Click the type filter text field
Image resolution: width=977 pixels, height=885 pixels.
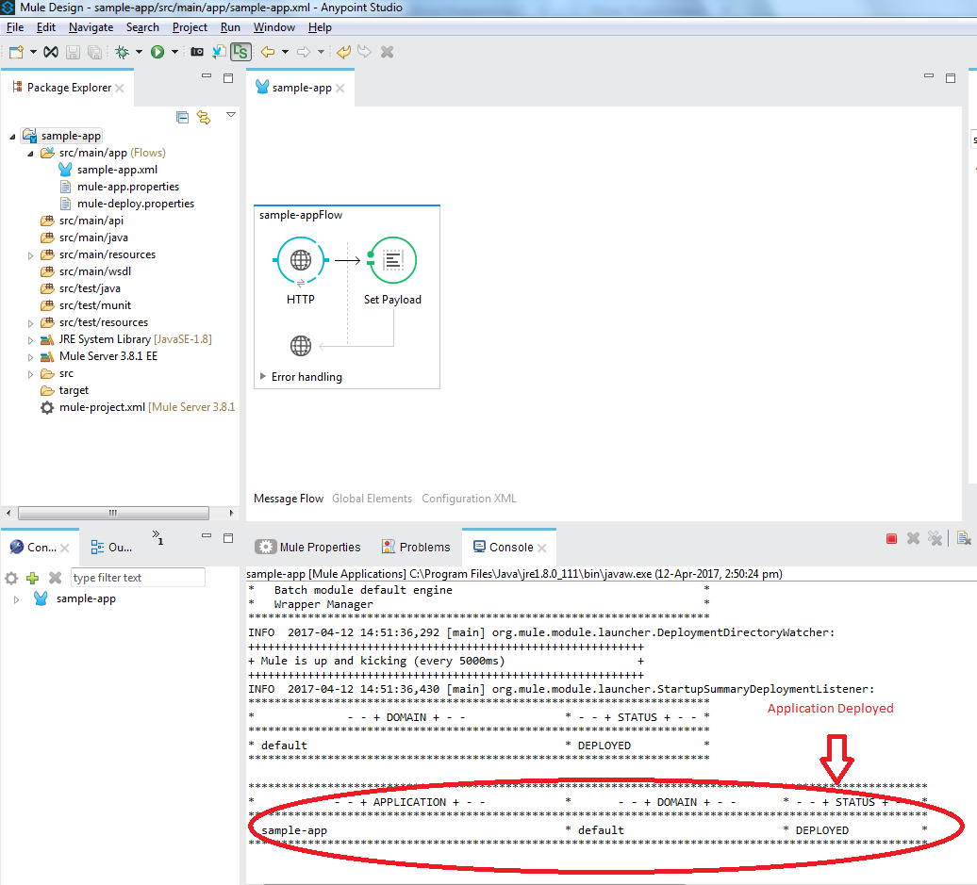point(138,577)
